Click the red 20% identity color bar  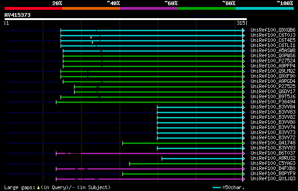[34, 8]
